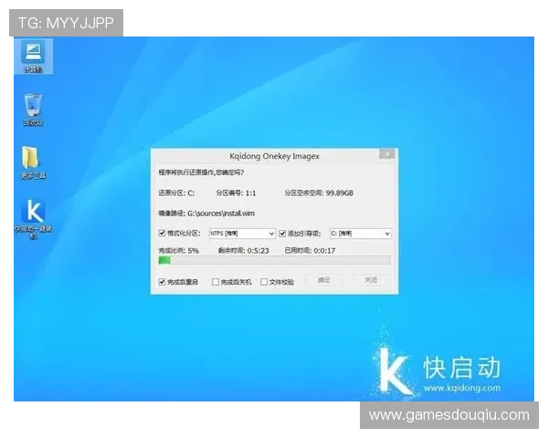Click the Kqidong Onekey Imagex title bar
Screen dimensions: 548x438
point(274,156)
